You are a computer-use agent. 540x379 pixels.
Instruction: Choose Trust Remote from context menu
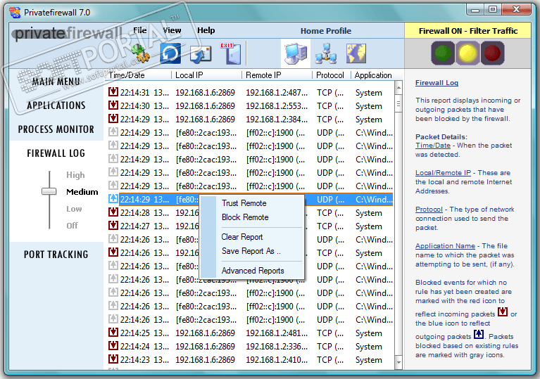(244, 203)
